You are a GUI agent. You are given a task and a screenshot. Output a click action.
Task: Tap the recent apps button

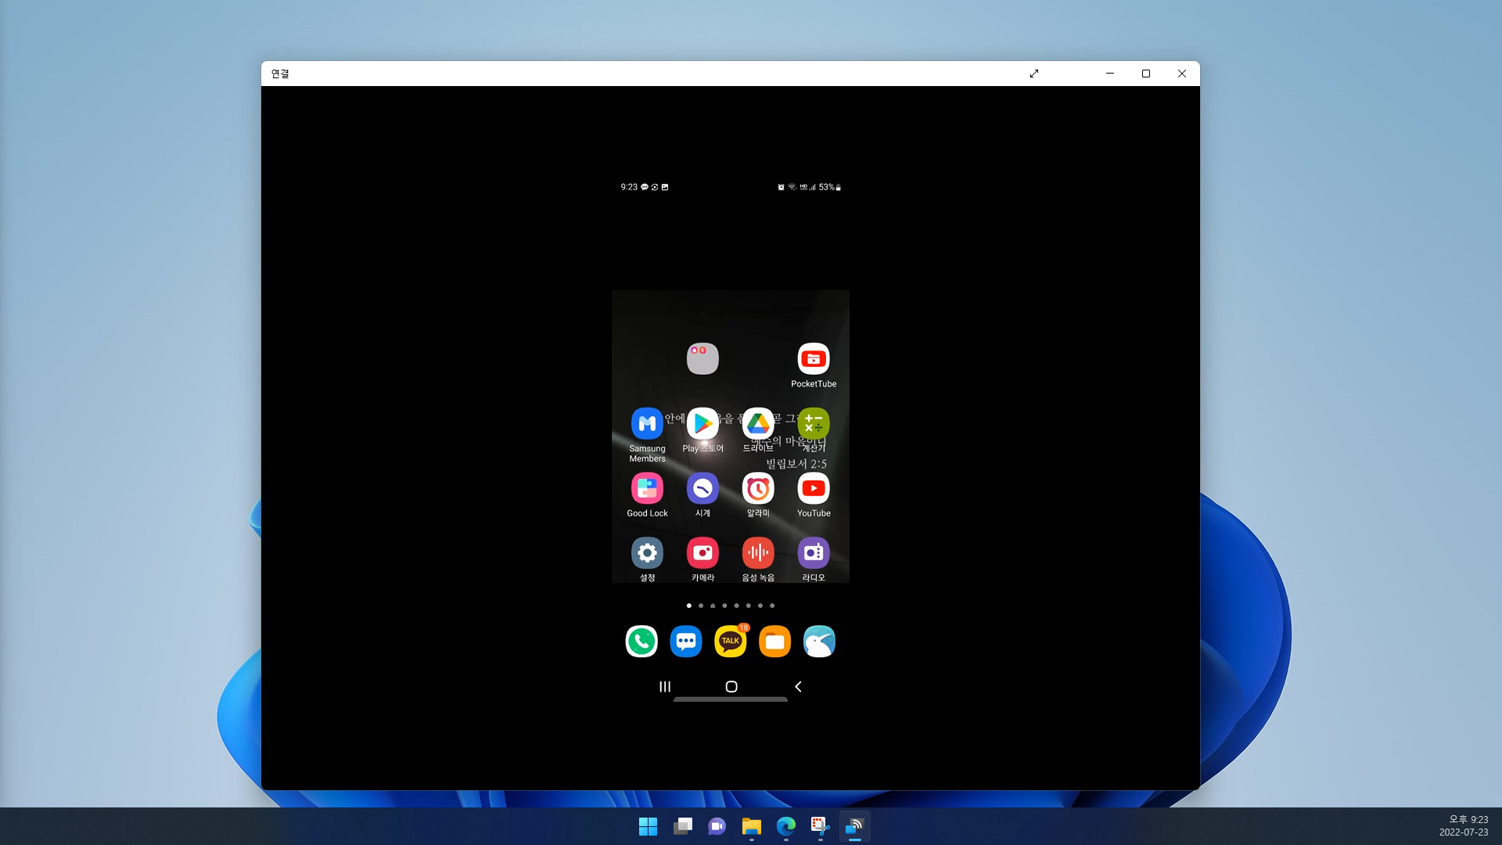click(x=665, y=687)
